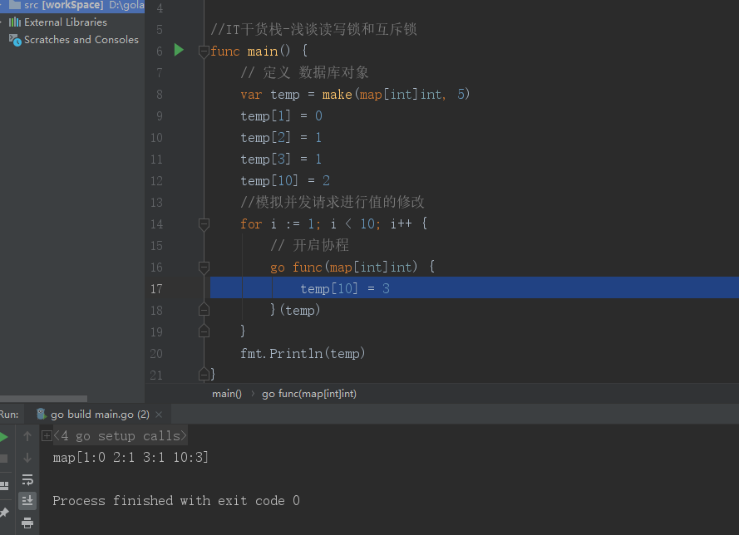Click 'main()' in the breadcrumb bar
This screenshot has width=739, height=535.
click(227, 394)
